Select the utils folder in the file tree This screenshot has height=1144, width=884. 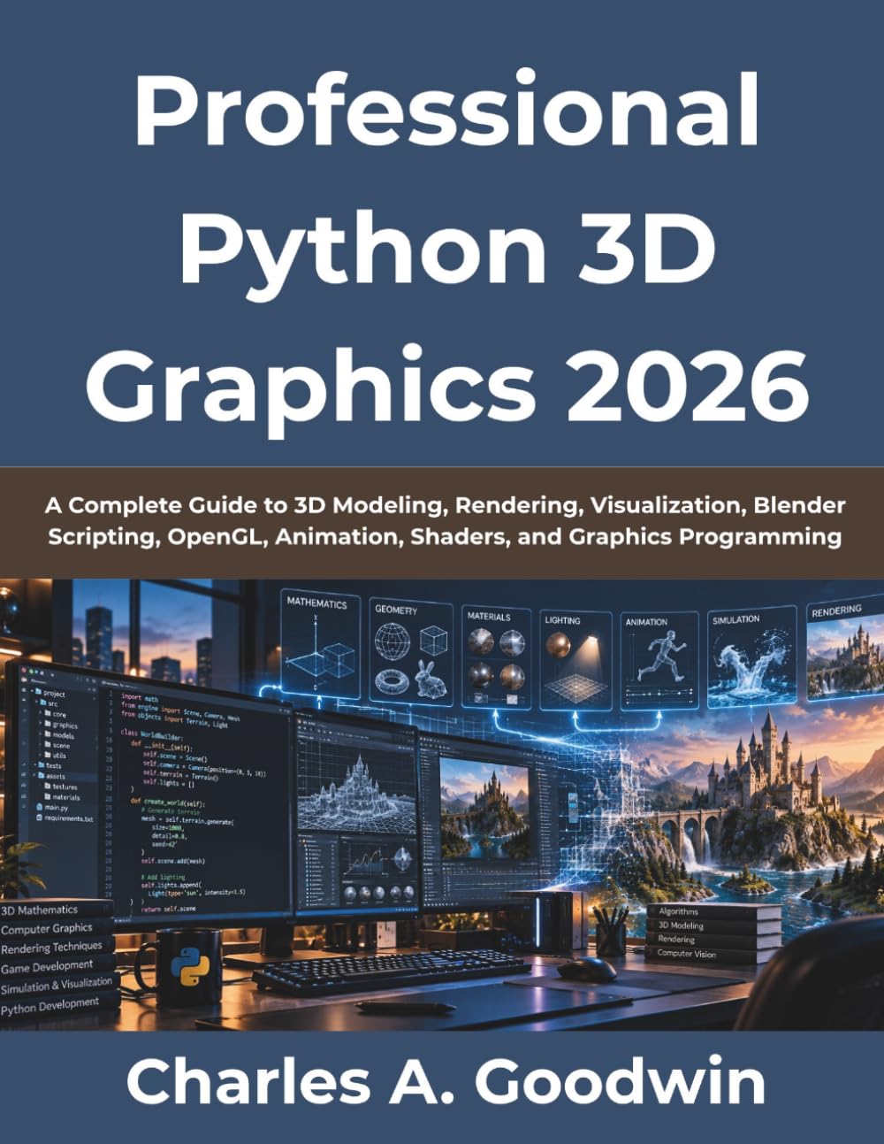[55, 756]
